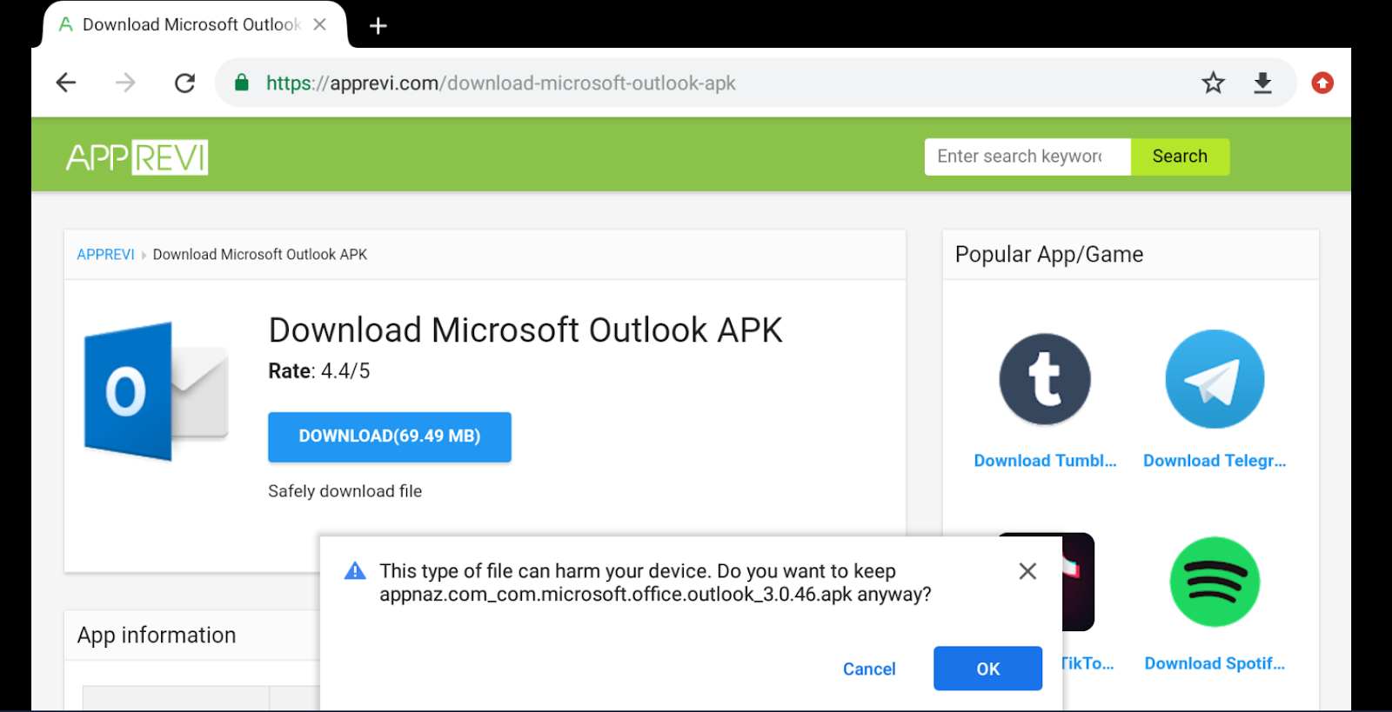Open the downloads arrow icon
Screen dimensions: 1392x712
coord(1262,83)
